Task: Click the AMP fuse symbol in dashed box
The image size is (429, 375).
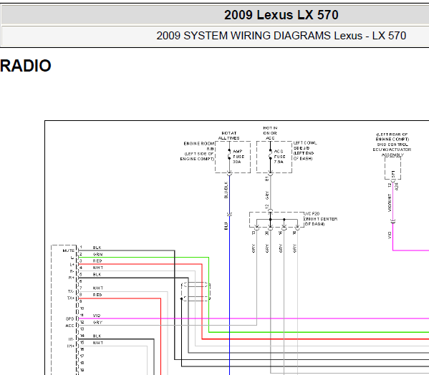Action: point(229,155)
